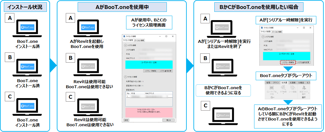325x132 pixels.
Task: Open the B.構造 ribbon tab
Action: 301,83
